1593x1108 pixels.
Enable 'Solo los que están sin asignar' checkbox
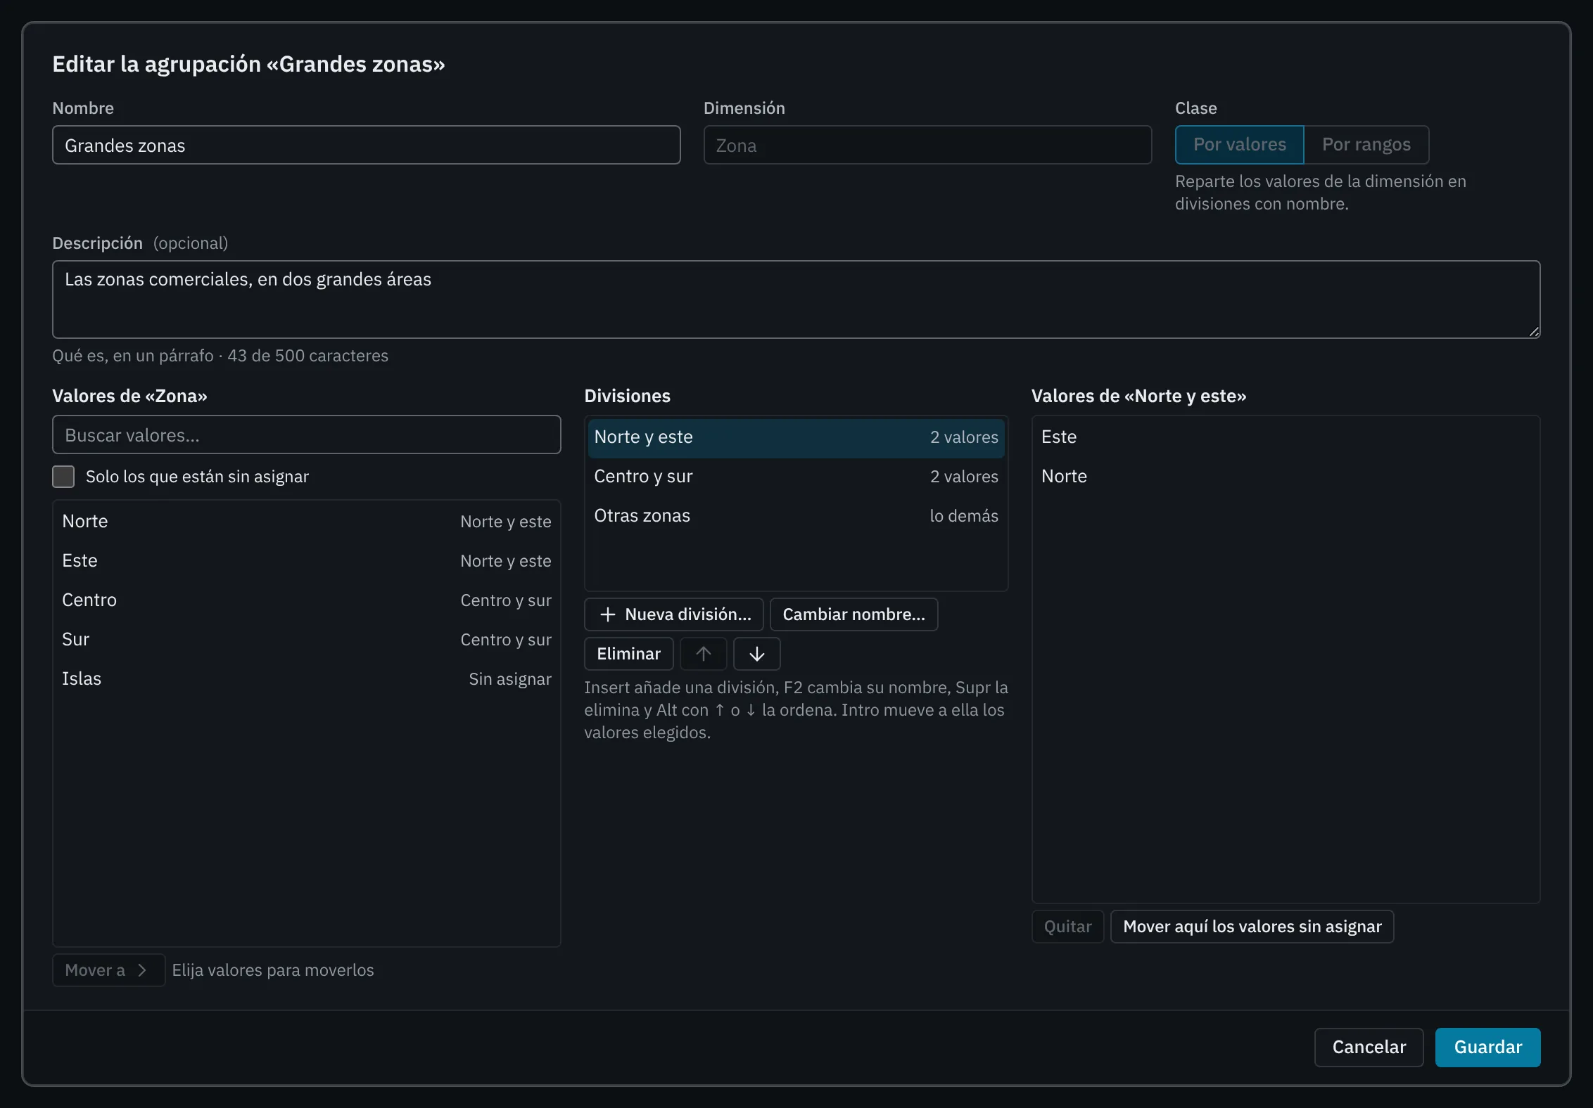click(x=63, y=477)
